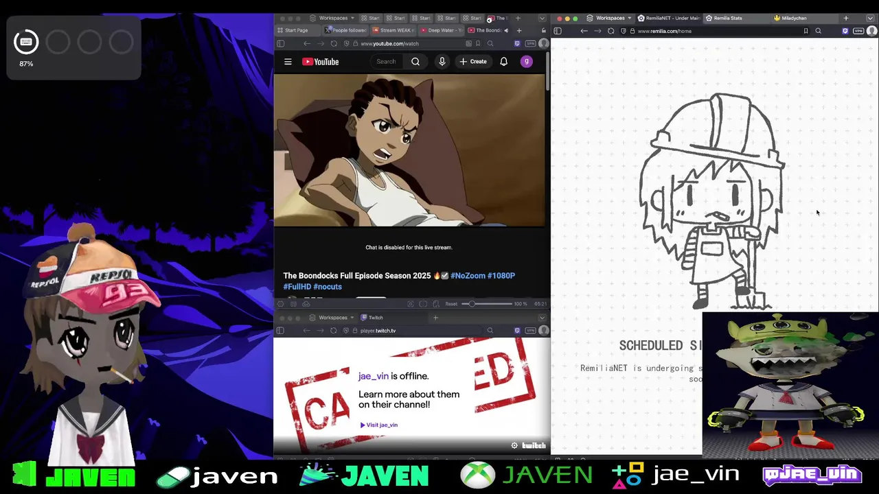Screen dimensions: 879x494
Task: Toggle VPN badge in Remilia window
Action: [858, 31]
